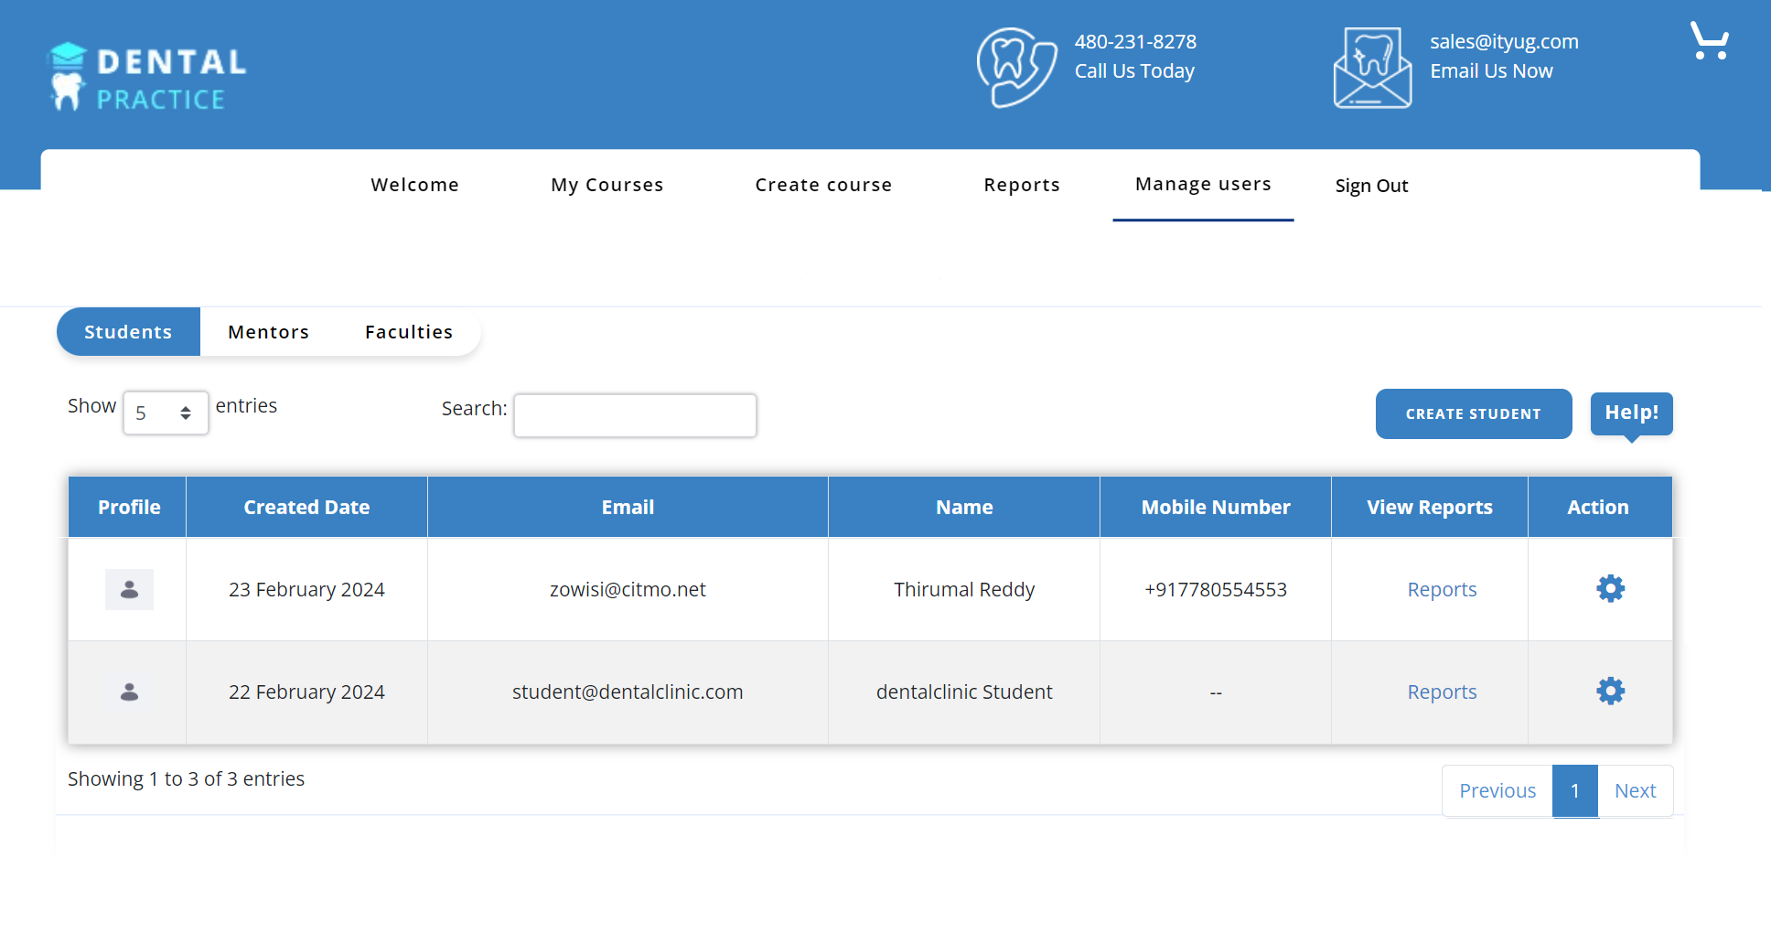Click into the Search input field
Screen dimensions: 1771x944
pos(635,416)
